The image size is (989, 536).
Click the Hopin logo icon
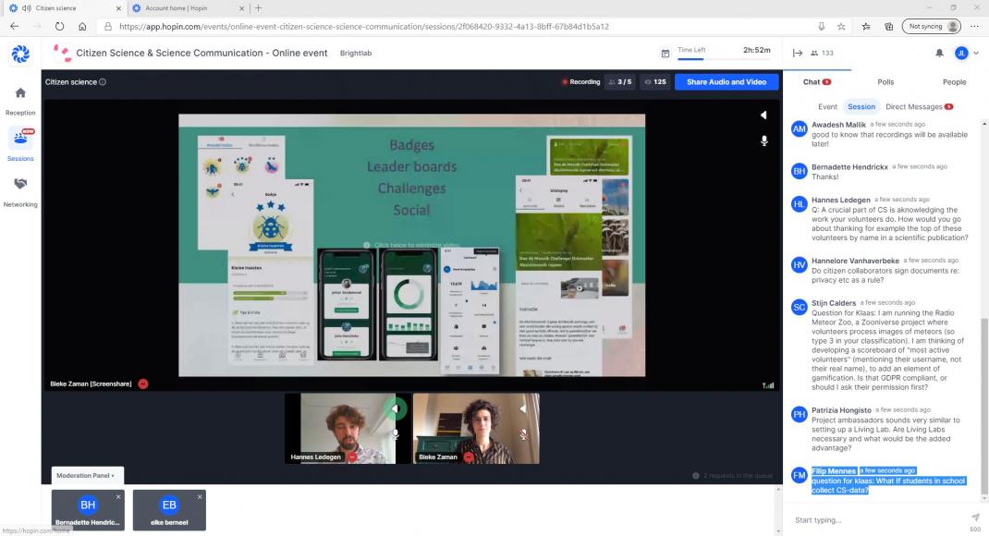(x=20, y=55)
